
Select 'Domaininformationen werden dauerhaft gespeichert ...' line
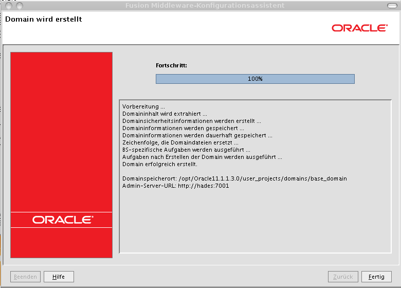click(x=197, y=135)
